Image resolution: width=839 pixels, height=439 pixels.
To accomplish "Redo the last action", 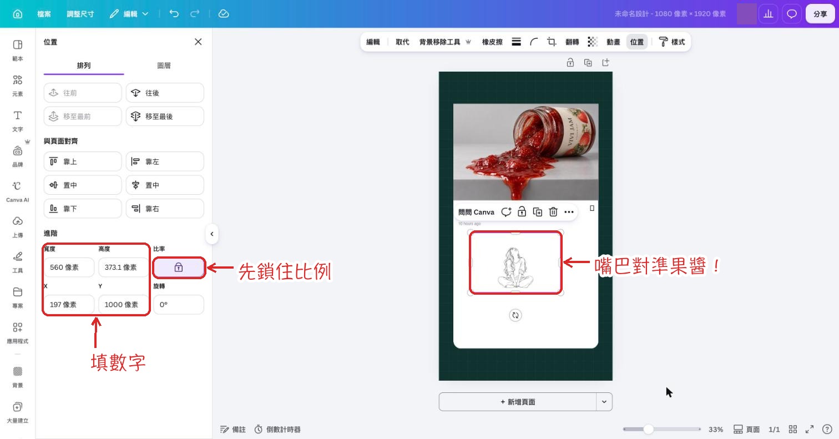I will (x=195, y=14).
